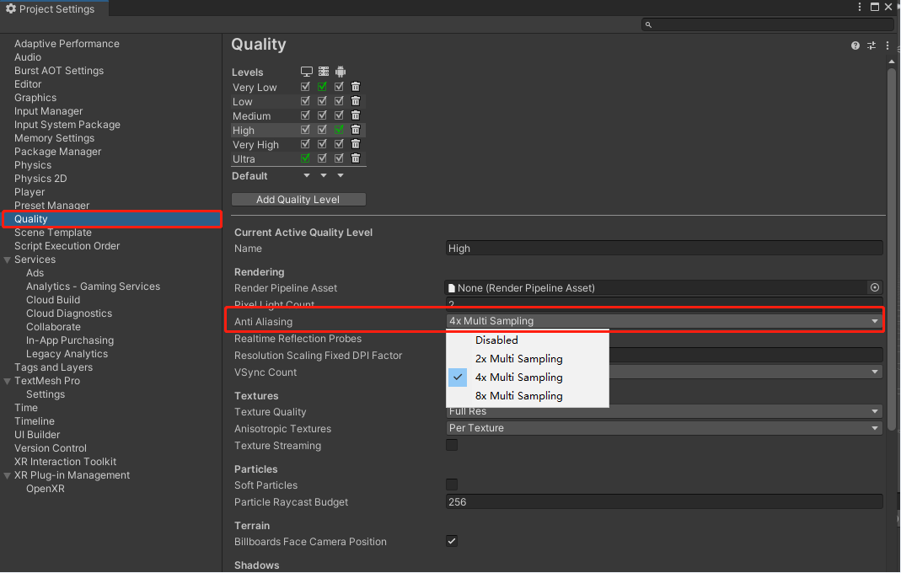
Task: Open the Player settings category
Action: (29, 192)
